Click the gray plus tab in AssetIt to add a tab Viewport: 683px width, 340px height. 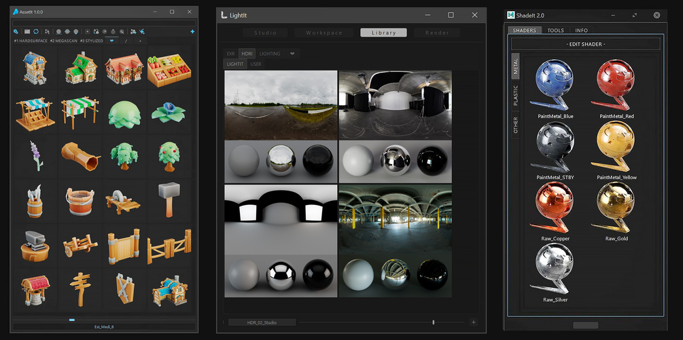click(x=140, y=41)
